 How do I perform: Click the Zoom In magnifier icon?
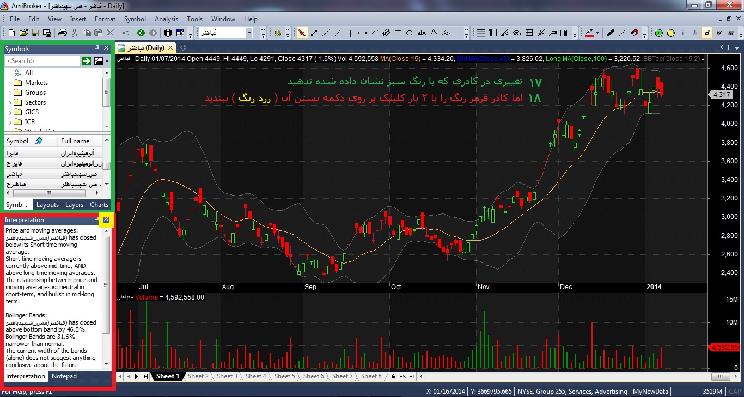pyautogui.click(x=658, y=33)
